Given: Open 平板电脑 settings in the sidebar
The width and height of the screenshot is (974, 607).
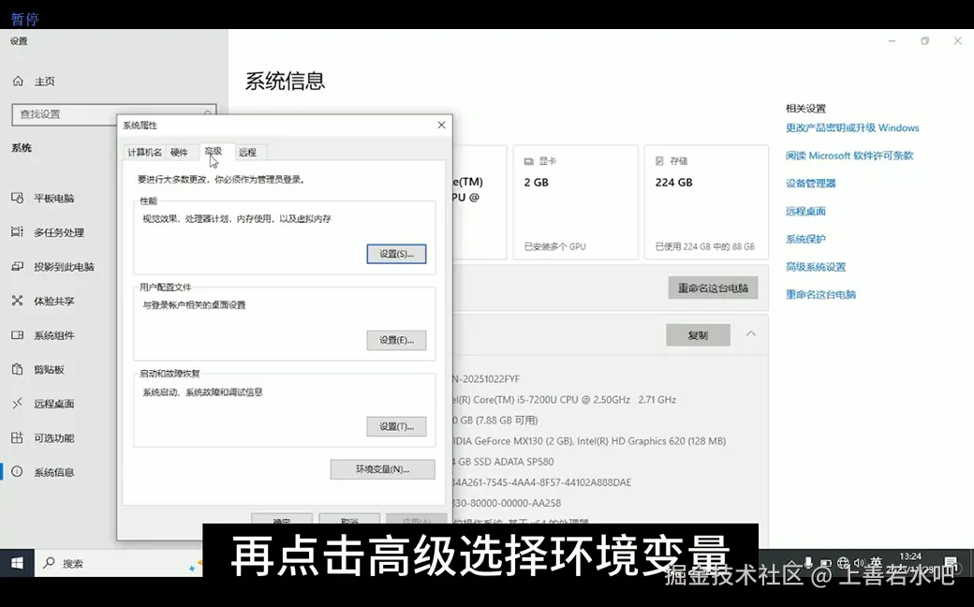Looking at the screenshot, I should [56, 199].
